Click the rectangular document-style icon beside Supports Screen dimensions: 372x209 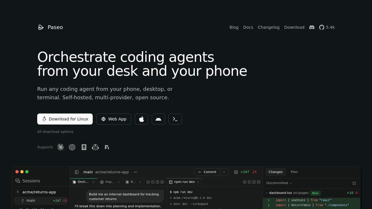[84, 147]
